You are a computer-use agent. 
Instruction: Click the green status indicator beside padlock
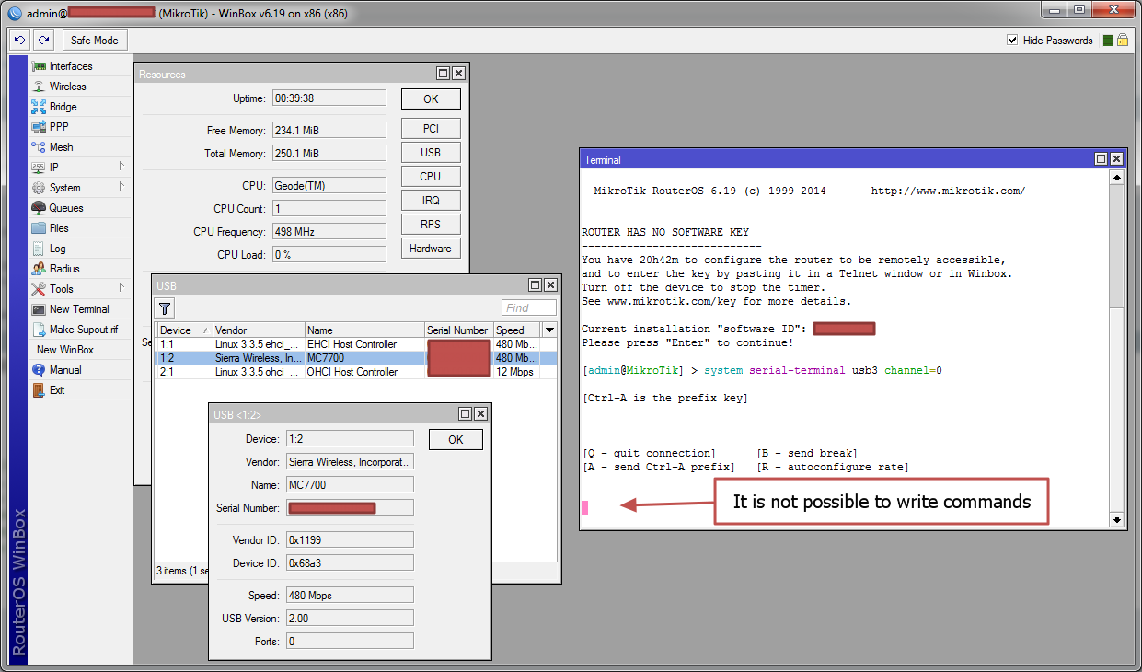1108,41
